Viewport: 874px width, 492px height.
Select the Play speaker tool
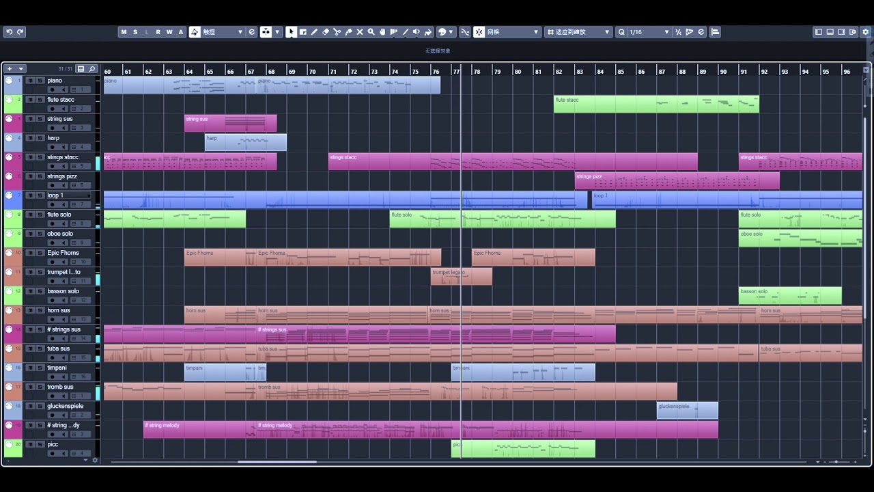pos(417,32)
